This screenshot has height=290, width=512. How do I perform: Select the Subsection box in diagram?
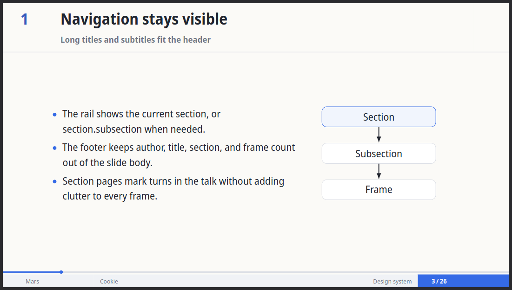(x=379, y=154)
